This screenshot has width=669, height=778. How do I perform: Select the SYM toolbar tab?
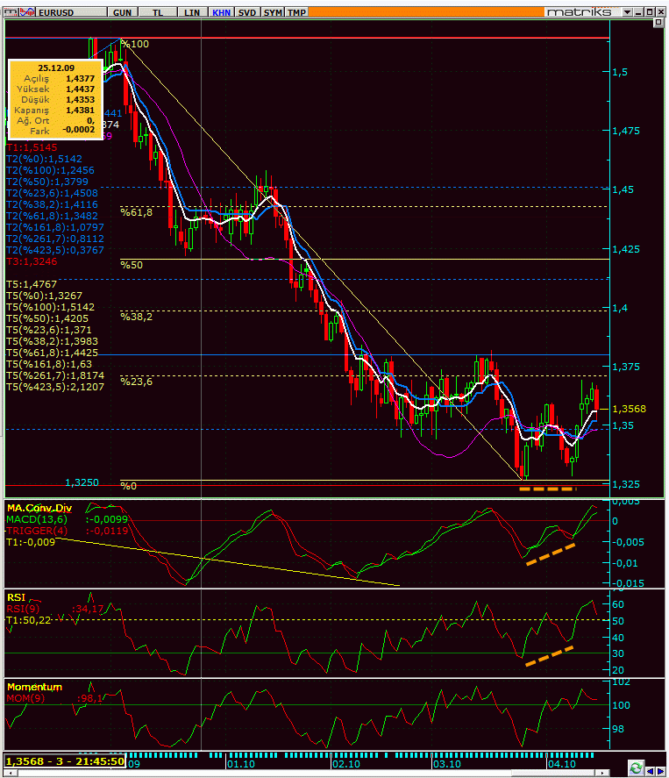[x=273, y=12]
